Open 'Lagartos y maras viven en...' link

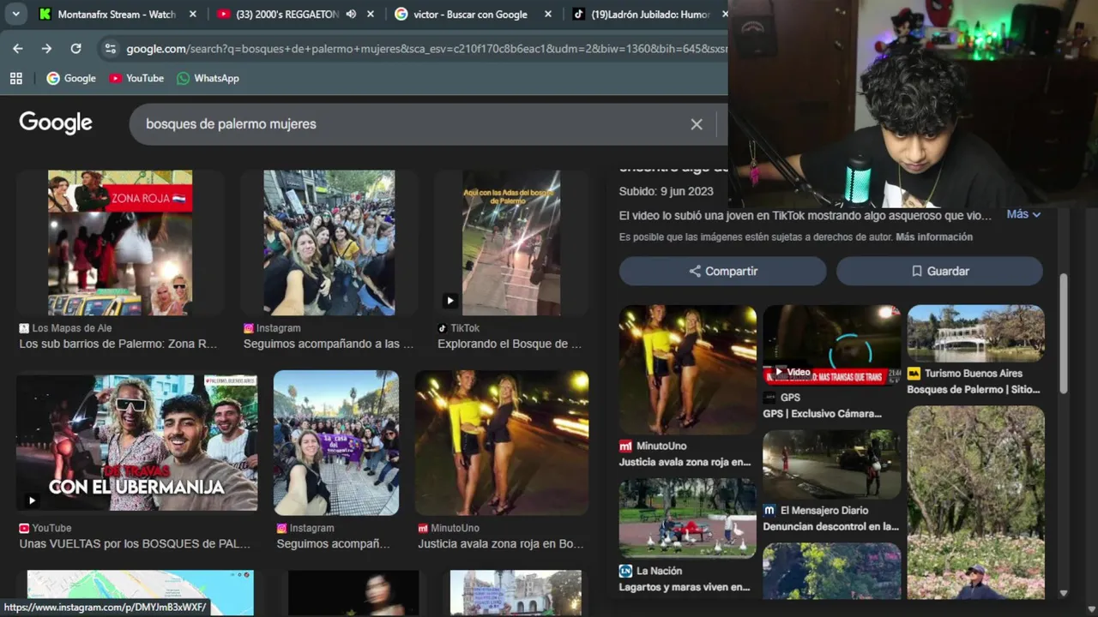tap(685, 587)
